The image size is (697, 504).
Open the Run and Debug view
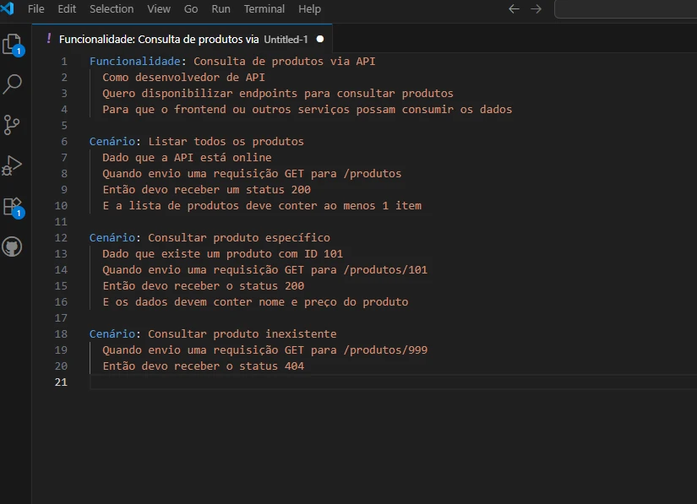[x=13, y=165]
